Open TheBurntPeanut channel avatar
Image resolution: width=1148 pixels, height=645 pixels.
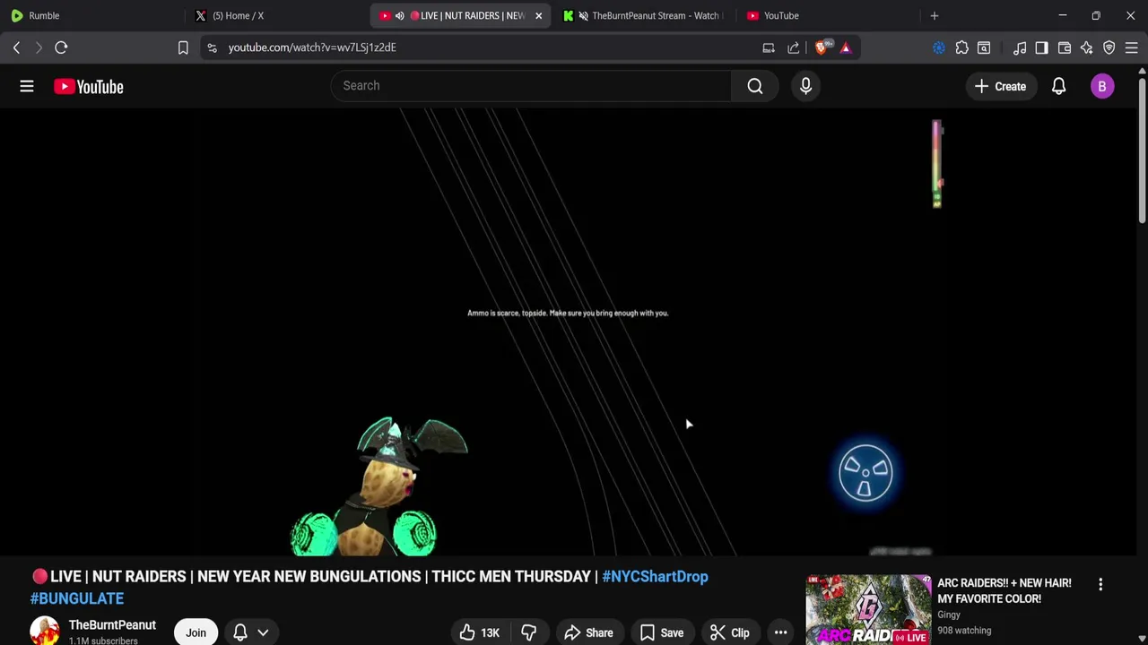point(45,632)
